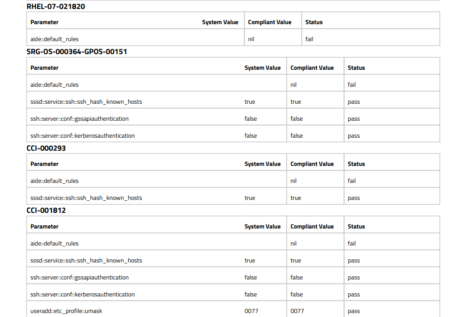Click the fail status in RHEL-07-021820 table
Viewport: 466px width, 317px height.
(309, 39)
